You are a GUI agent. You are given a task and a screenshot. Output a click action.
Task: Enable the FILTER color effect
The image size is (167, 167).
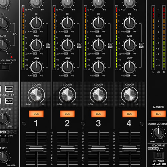[9, 101]
